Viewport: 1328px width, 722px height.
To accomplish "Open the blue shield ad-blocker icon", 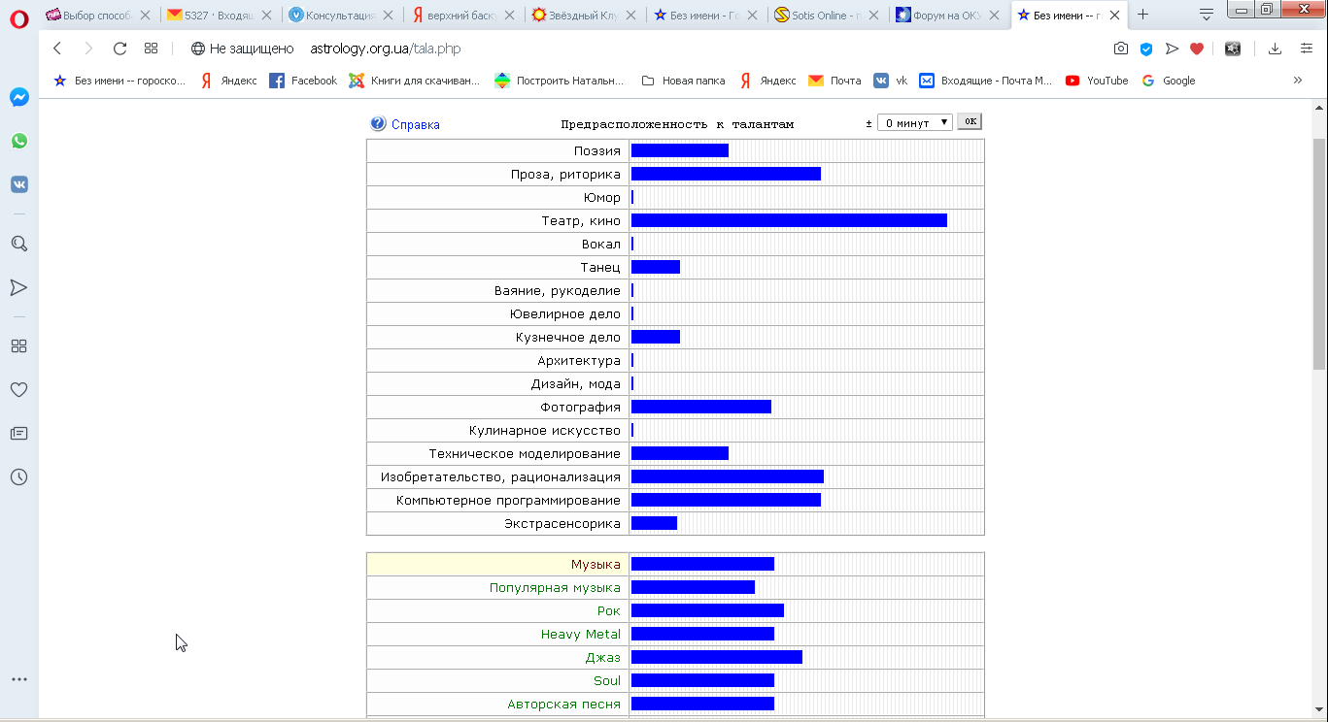I will pos(1146,49).
